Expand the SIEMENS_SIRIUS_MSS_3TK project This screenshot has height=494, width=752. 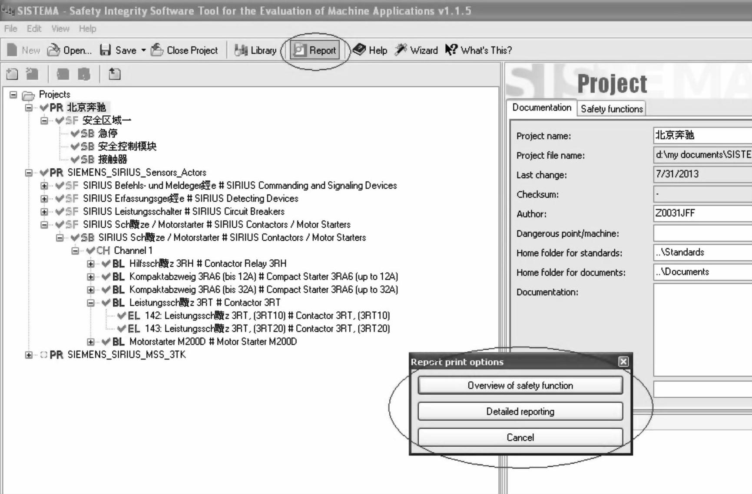[29, 355]
